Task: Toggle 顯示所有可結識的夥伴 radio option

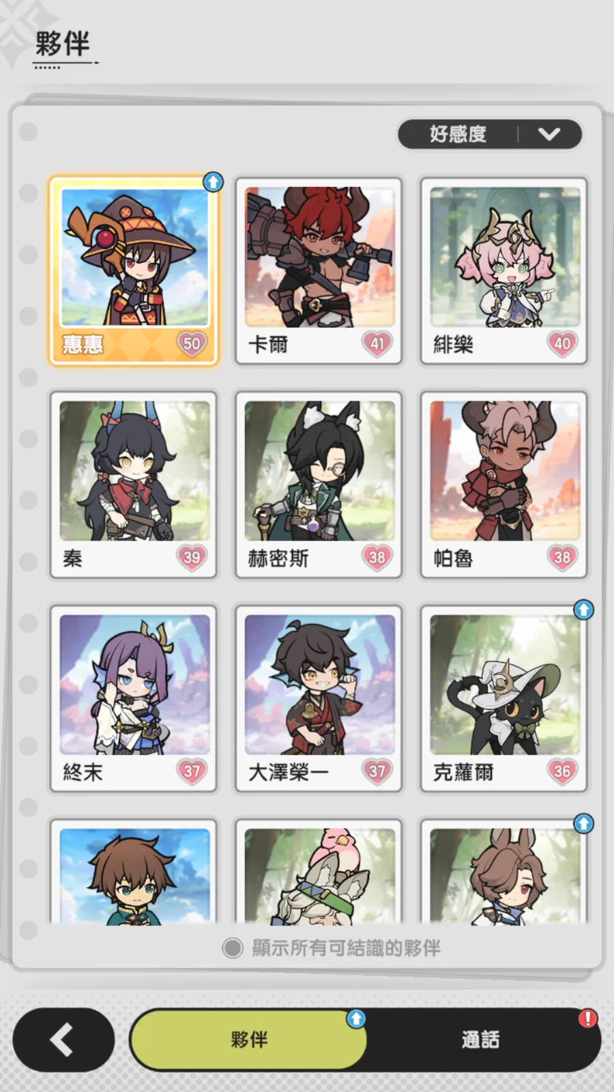Action: pyautogui.click(x=233, y=947)
